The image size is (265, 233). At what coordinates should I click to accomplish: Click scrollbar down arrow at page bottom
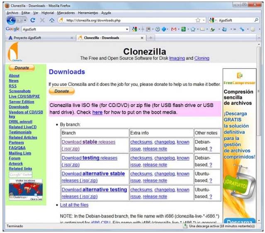[259, 221]
